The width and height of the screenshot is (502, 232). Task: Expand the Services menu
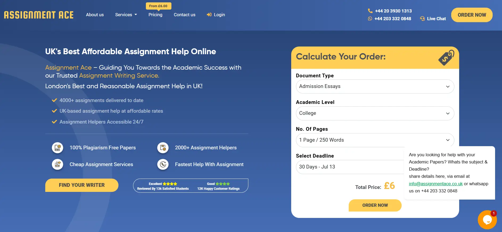(126, 15)
